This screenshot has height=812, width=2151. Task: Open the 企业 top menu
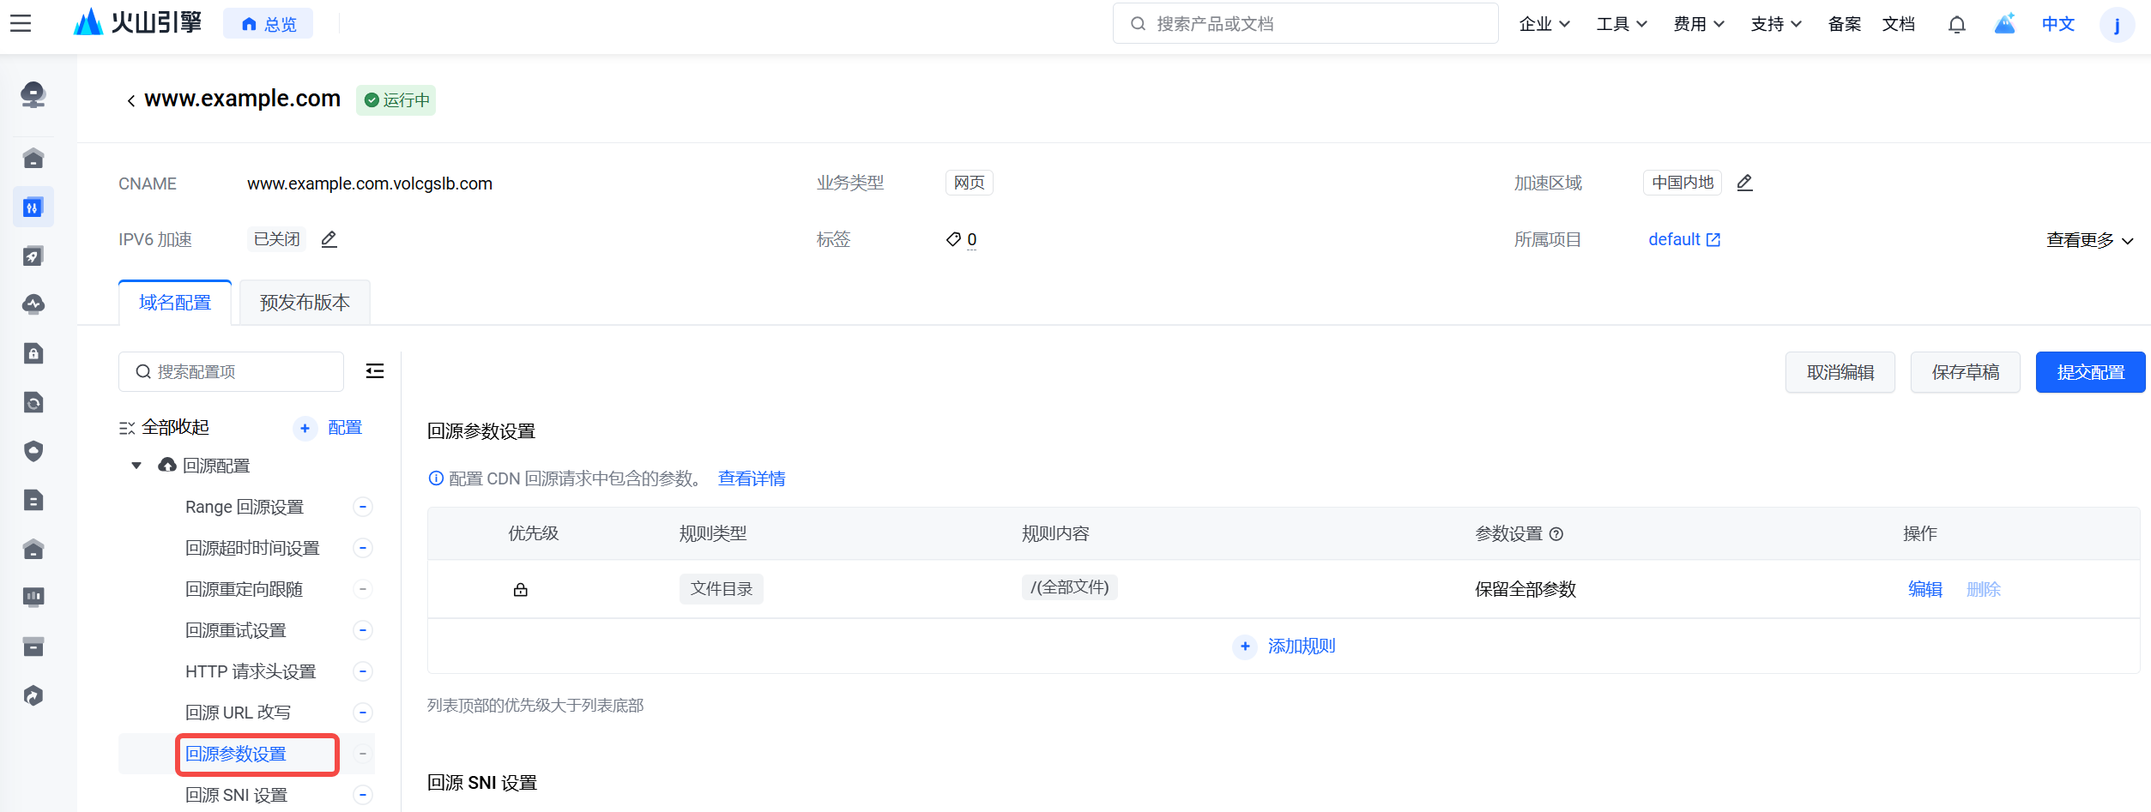(1544, 24)
